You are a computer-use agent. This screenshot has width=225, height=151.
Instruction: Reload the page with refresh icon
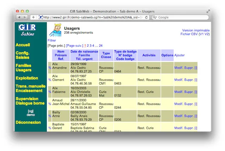(x=146, y=17)
